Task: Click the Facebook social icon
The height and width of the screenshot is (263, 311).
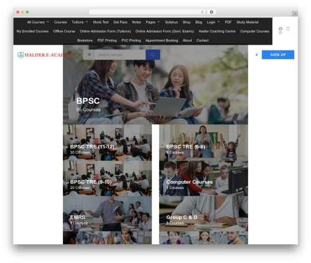Action: pos(281,29)
